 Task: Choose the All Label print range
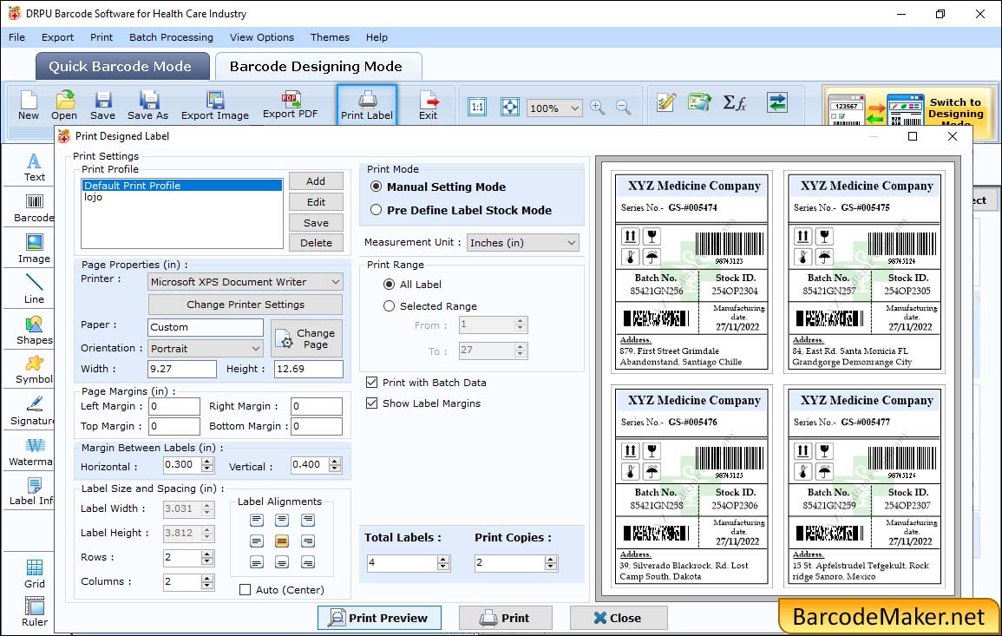coord(389,285)
